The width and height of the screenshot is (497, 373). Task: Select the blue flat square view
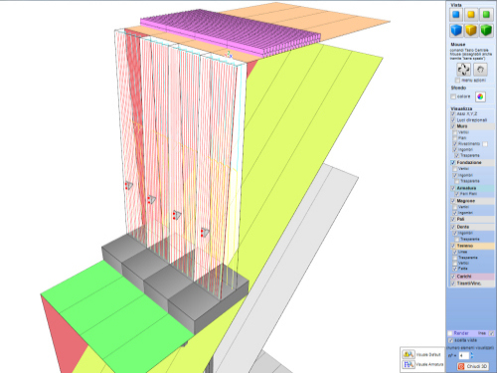[x=456, y=15]
